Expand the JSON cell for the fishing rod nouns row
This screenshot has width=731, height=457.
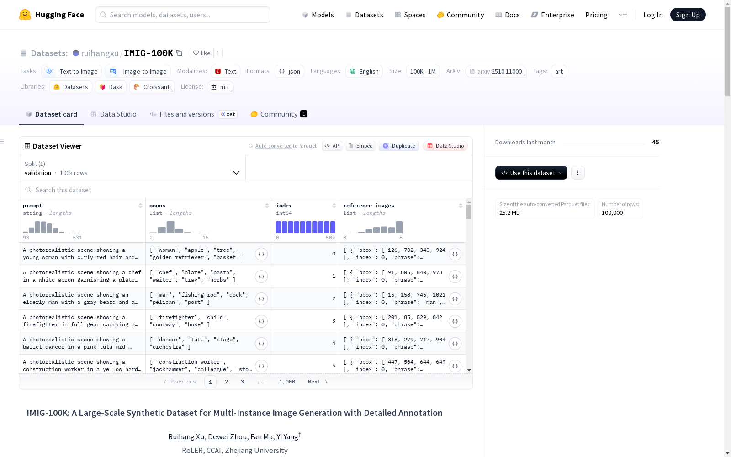tap(261, 299)
